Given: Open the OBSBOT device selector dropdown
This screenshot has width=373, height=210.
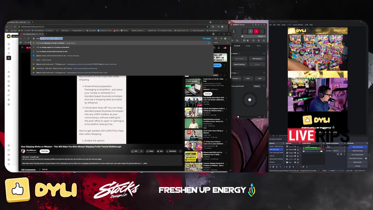Looking at the screenshot, I should pos(254,36).
